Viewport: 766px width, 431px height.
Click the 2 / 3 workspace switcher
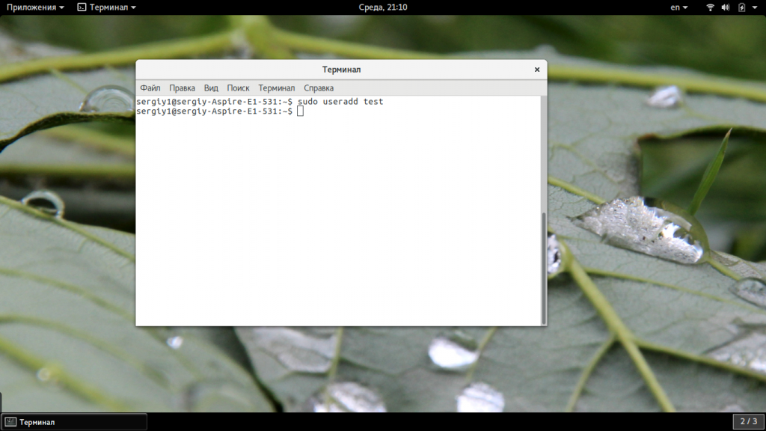pyautogui.click(x=749, y=422)
